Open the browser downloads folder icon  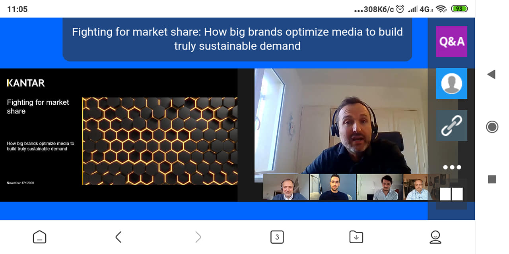[x=356, y=237]
